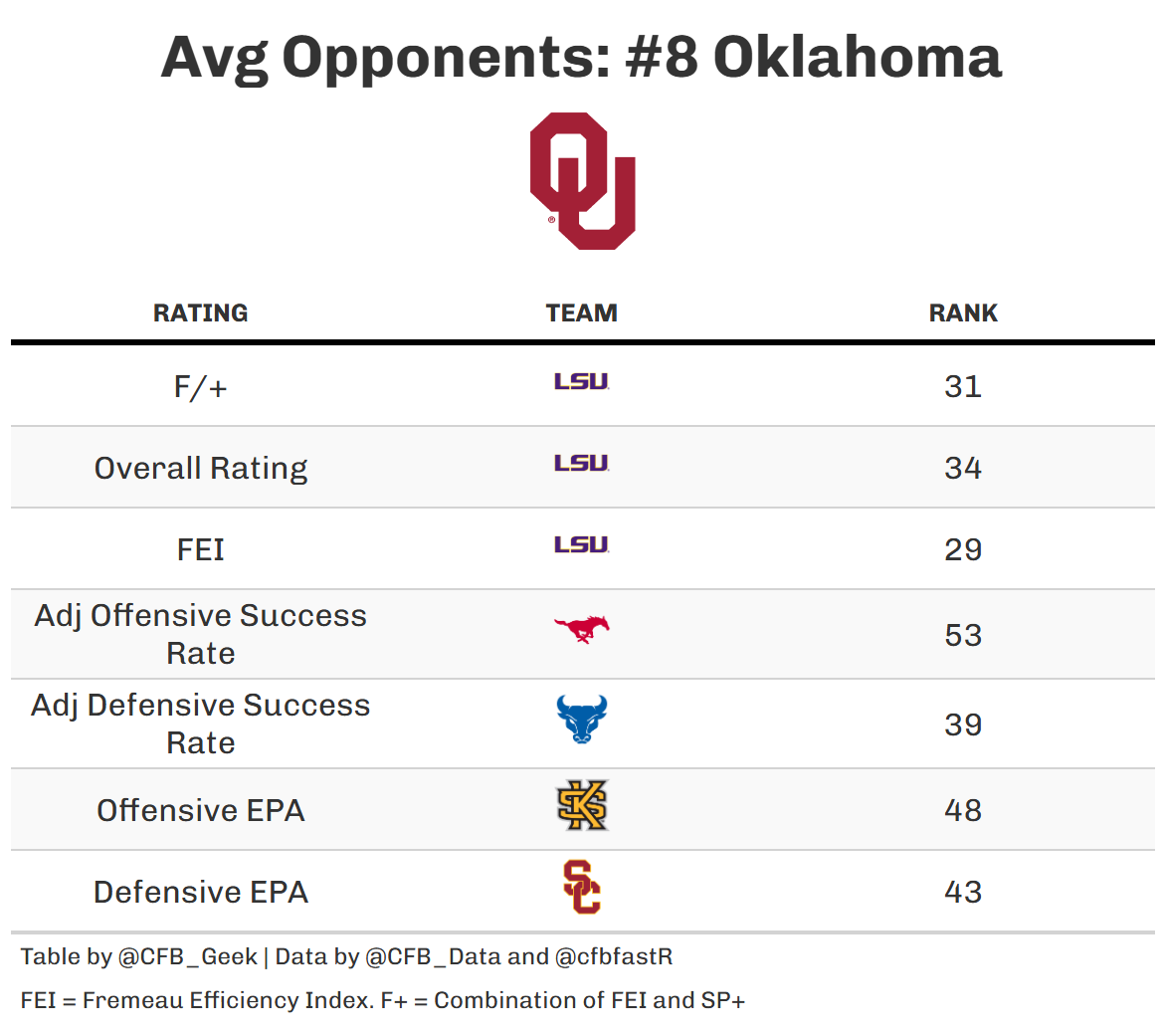Click the USC logo in Defensive EPA row

pyautogui.click(x=582, y=888)
